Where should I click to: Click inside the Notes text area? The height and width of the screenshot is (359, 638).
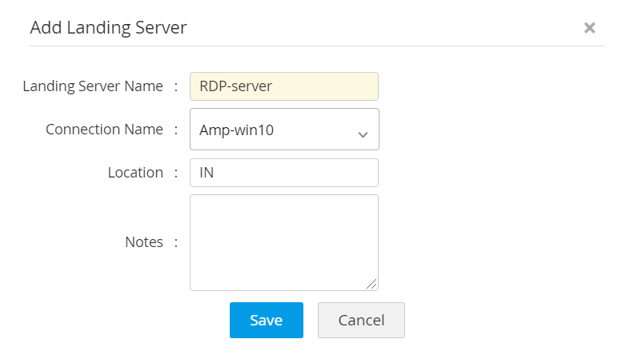[283, 241]
